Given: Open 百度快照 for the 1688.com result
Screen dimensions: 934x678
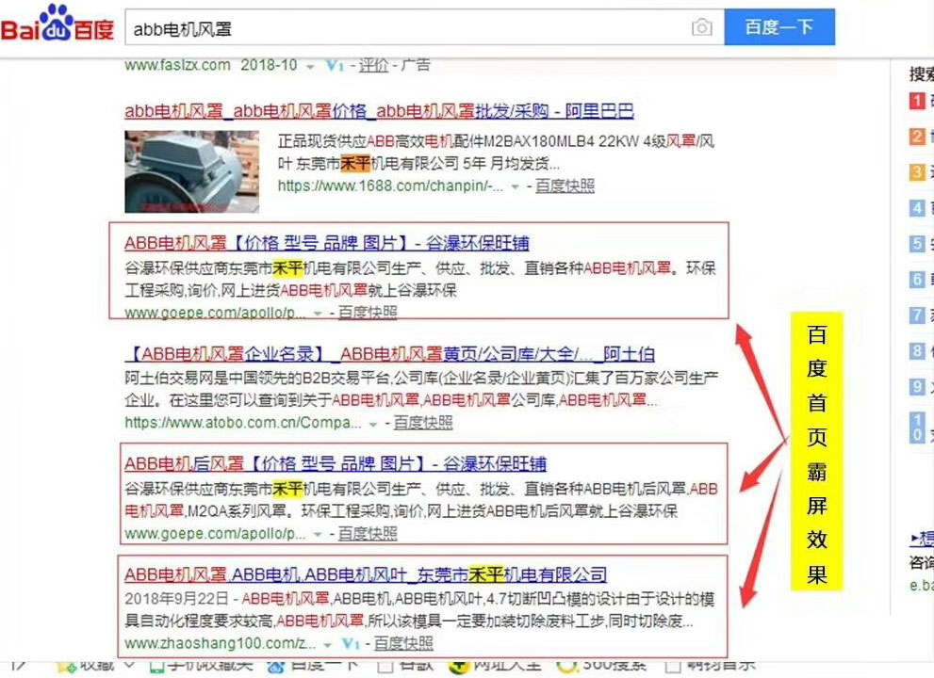Looking at the screenshot, I should point(565,186).
